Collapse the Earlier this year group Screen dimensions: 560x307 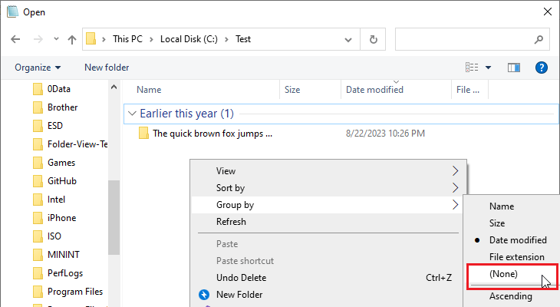pos(132,114)
